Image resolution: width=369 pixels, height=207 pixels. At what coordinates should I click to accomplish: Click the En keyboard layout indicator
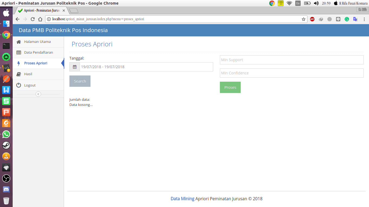click(x=298, y=3)
